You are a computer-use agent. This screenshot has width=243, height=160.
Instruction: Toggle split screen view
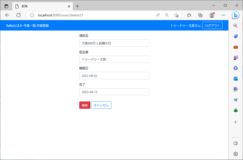[235, 143]
